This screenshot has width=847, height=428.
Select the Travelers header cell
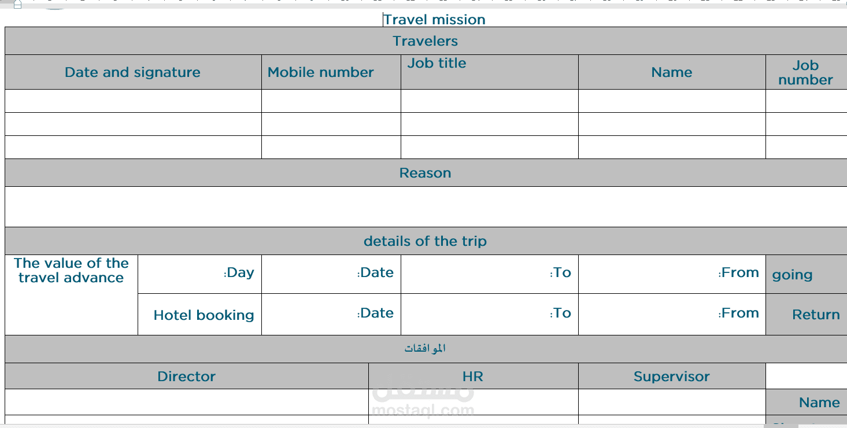(x=426, y=41)
